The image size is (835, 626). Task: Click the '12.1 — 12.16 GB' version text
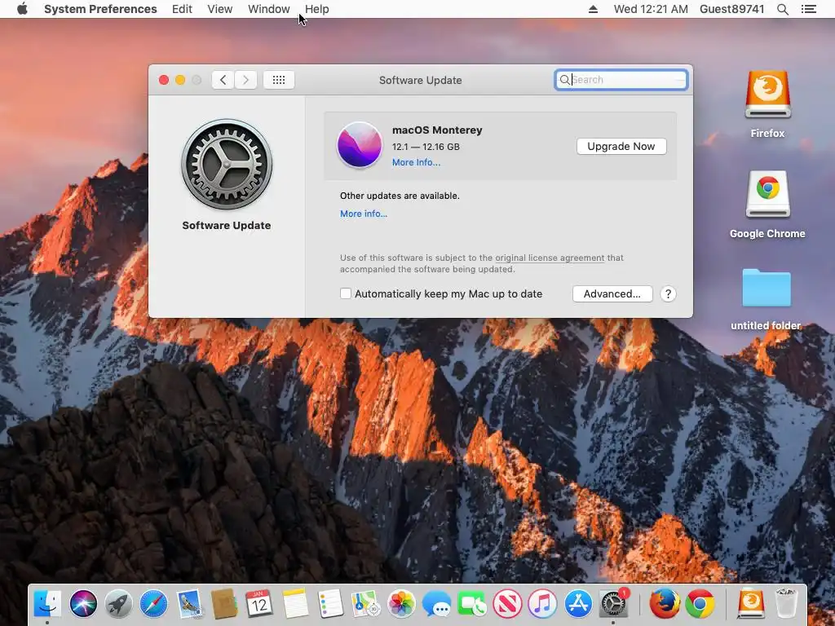coord(426,147)
